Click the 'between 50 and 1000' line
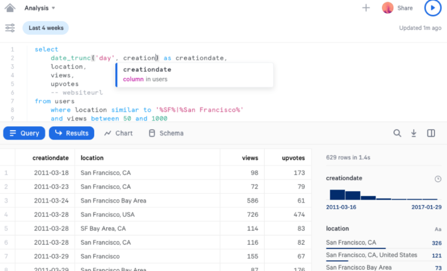Screen dimensions: 447x271 tap(109, 119)
